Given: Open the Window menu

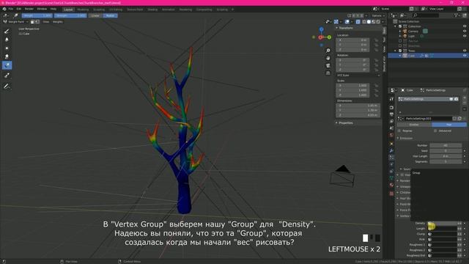Looking at the screenshot, I should pyautogui.click(x=42, y=10).
